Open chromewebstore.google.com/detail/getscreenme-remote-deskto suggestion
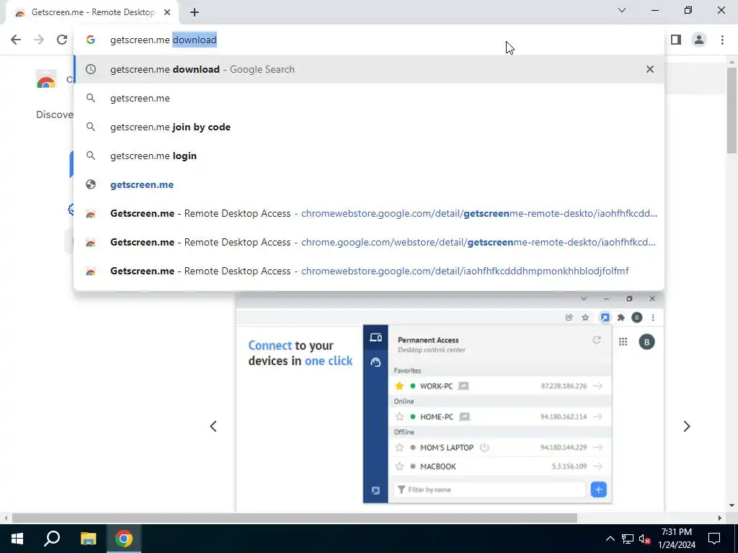 click(369, 213)
